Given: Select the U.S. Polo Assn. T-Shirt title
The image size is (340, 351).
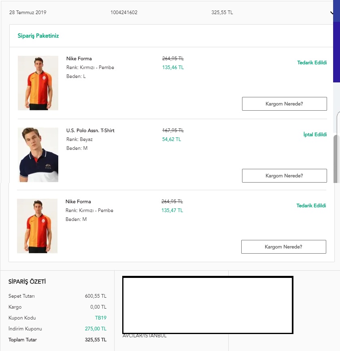Looking at the screenshot, I should tap(90, 130).
